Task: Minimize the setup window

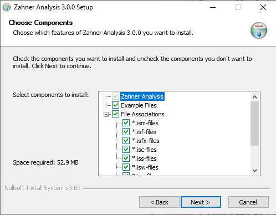Action: click(213, 7)
